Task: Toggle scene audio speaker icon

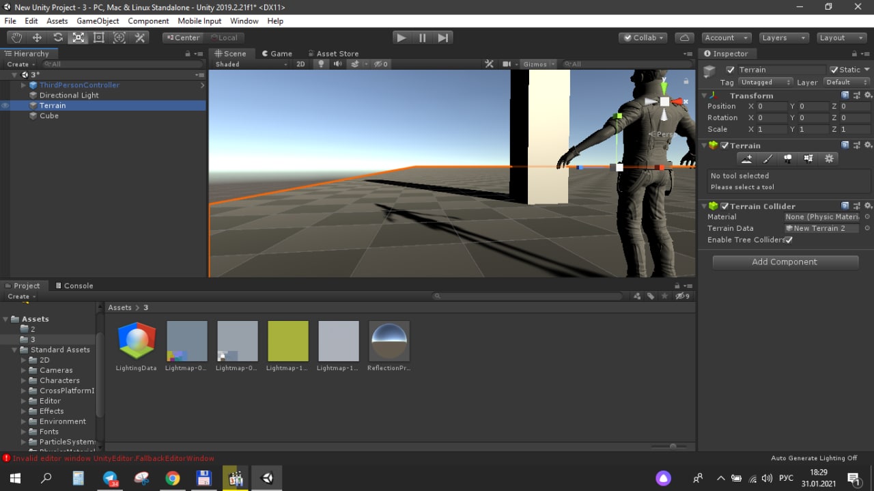Action: 337,64
